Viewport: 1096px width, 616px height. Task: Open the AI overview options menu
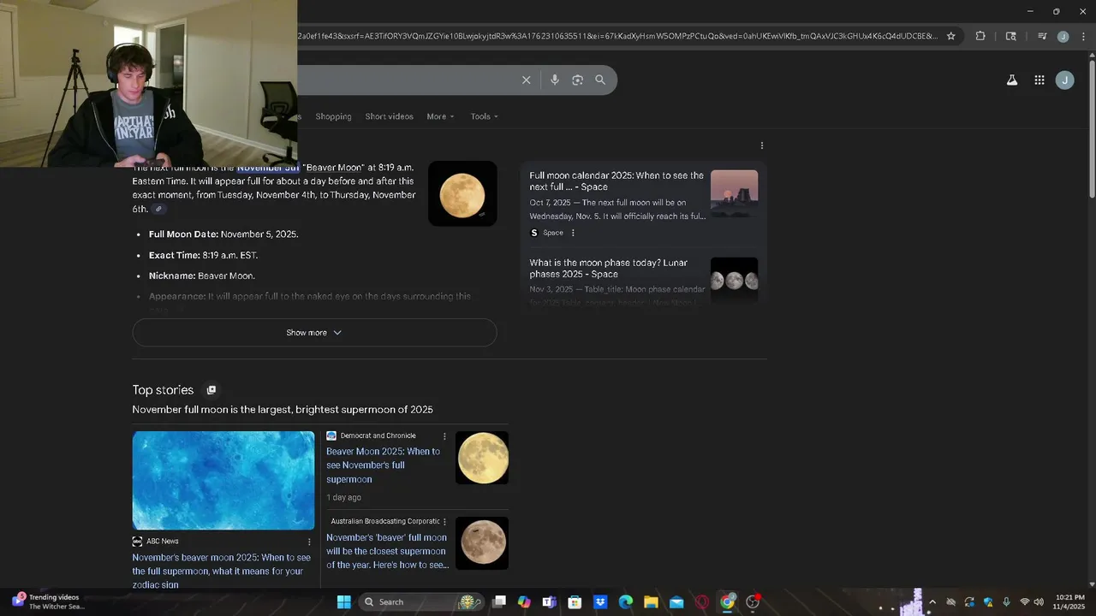(762, 145)
